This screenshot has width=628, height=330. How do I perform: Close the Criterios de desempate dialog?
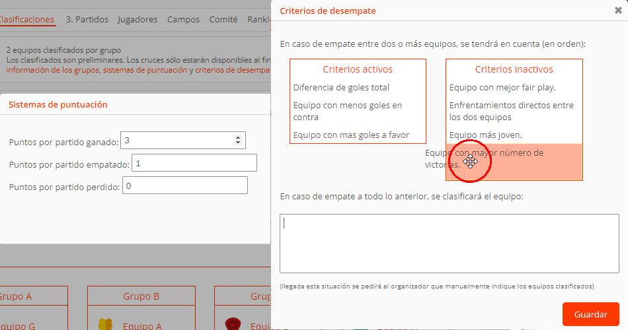618,11
